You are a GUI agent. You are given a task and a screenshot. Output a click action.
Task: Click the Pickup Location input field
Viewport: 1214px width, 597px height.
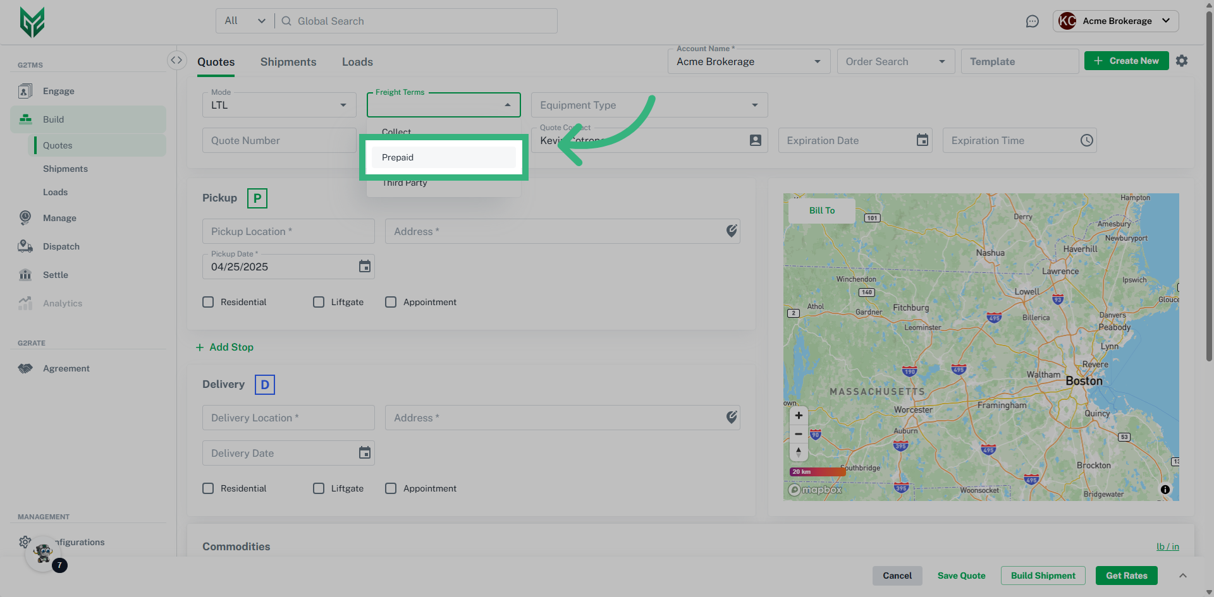pyautogui.click(x=288, y=231)
